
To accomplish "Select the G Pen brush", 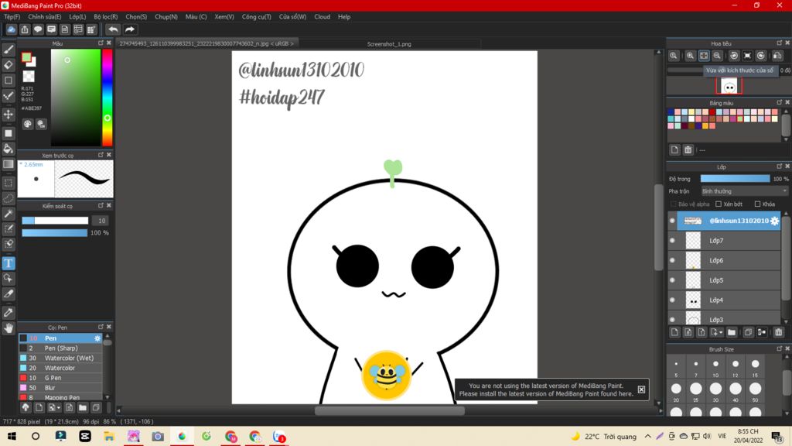I will (60, 378).
